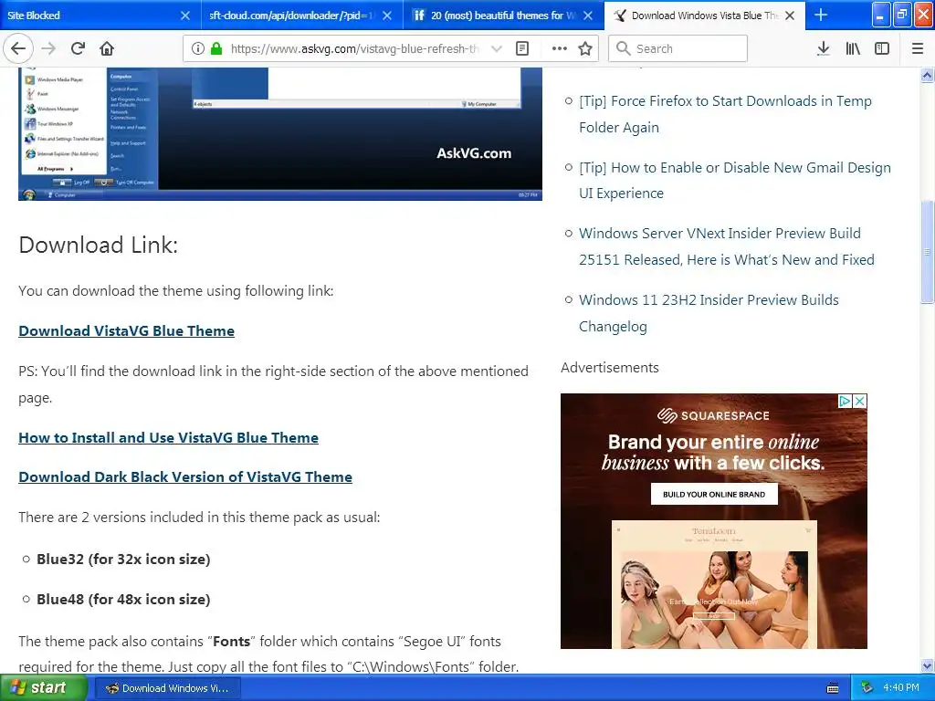Select Download Windows Vi... taskbar button
The width and height of the screenshot is (935, 701).
pos(168,688)
